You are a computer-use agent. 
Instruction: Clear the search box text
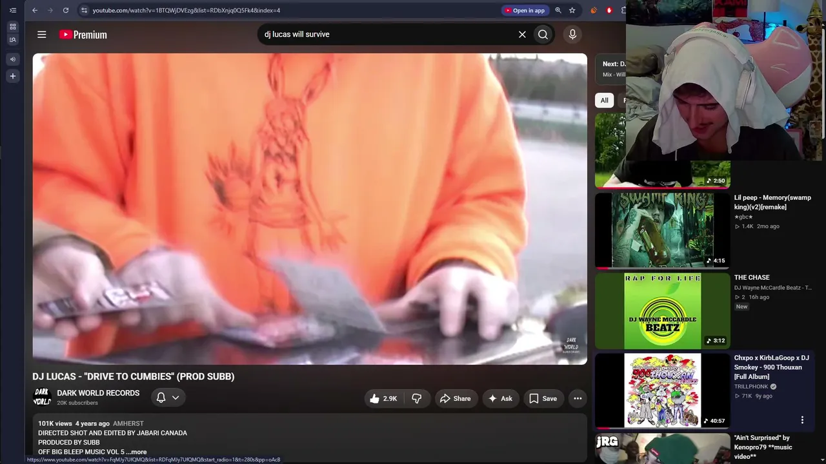point(522,35)
